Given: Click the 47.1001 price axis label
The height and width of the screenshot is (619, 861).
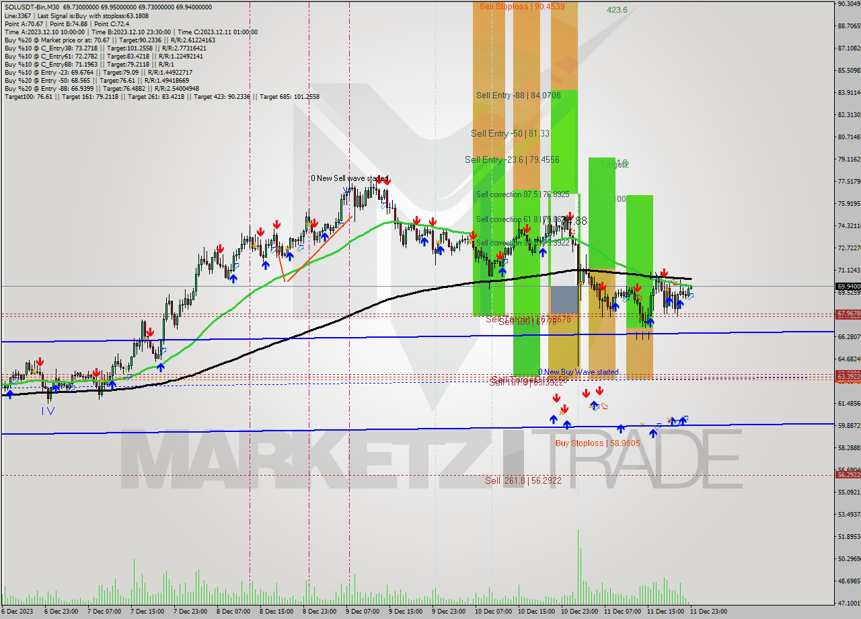Looking at the screenshot, I should (849, 603).
